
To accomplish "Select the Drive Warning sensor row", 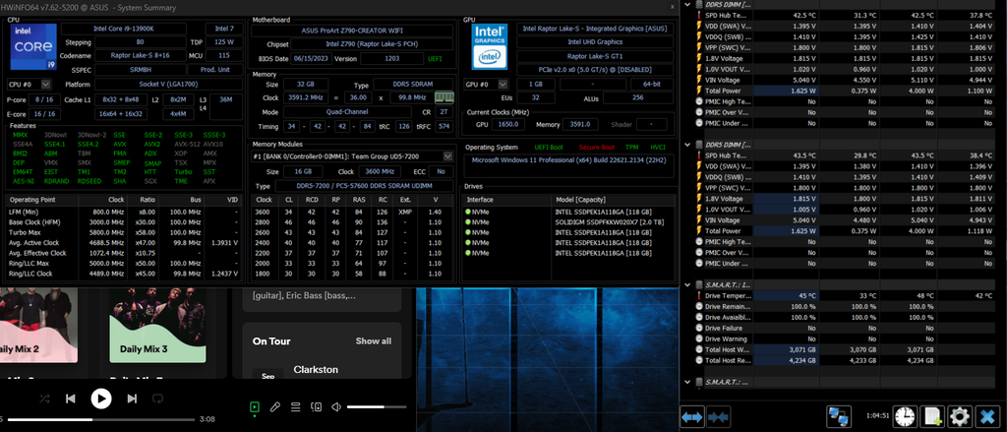I will pyautogui.click(x=844, y=339).
